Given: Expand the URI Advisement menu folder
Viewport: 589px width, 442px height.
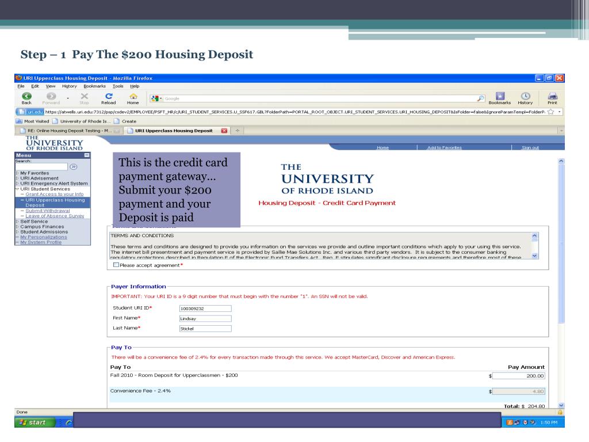Looking at the screenshot, I should 17,178.
